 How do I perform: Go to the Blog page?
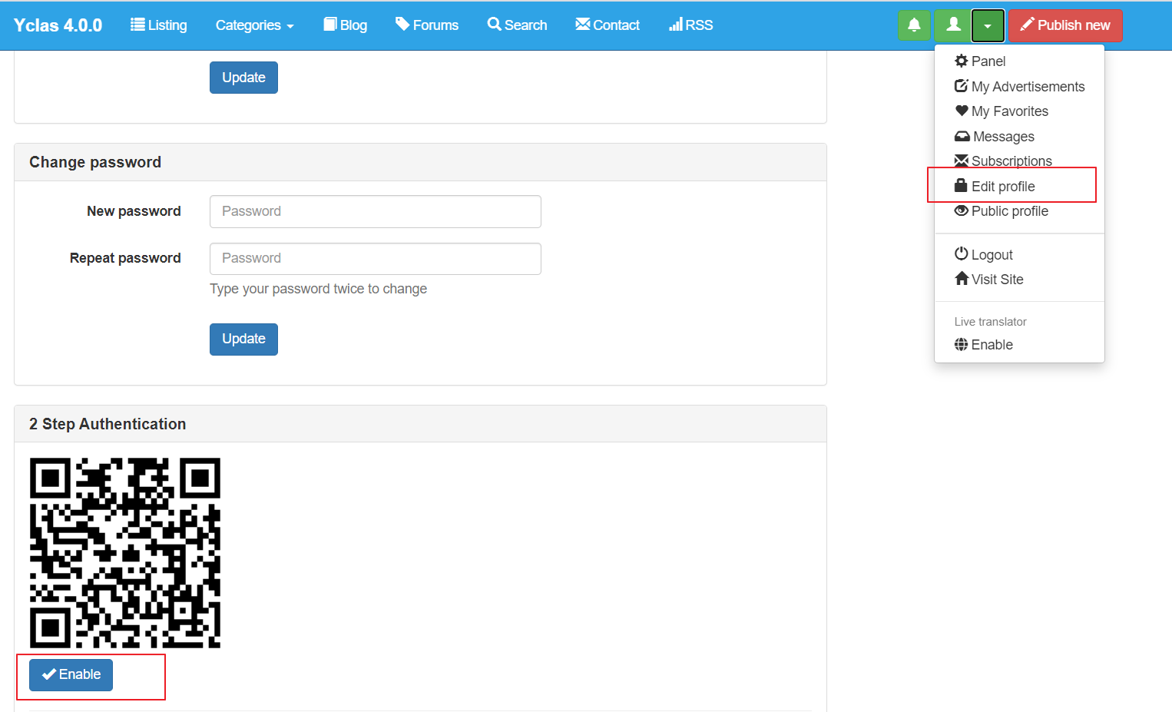tap(345, 25)
